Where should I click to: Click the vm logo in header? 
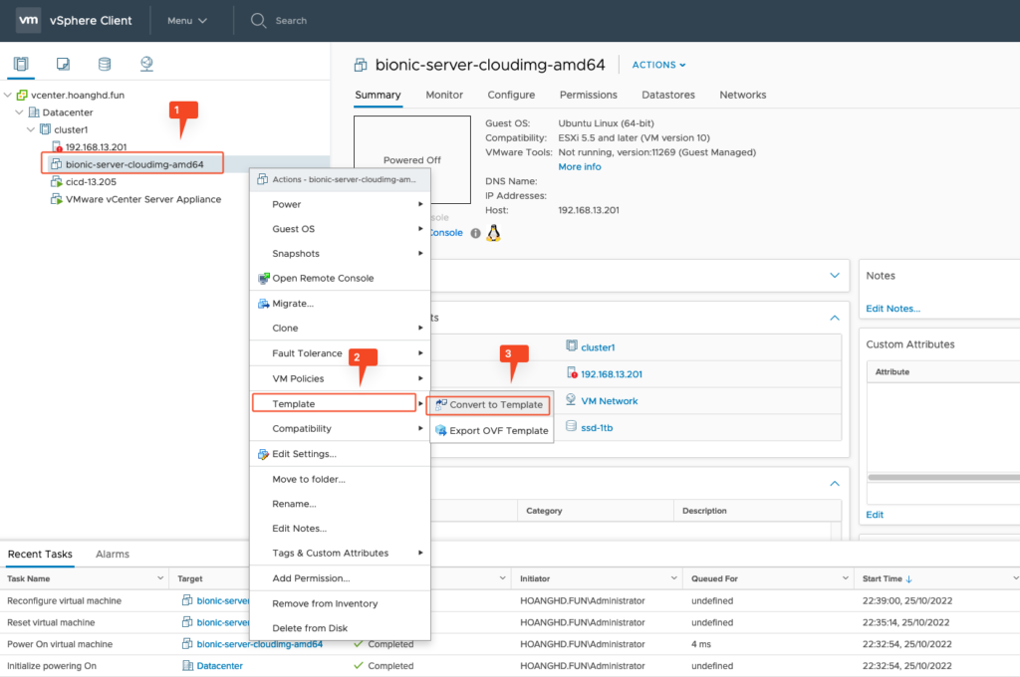(29, 20)
